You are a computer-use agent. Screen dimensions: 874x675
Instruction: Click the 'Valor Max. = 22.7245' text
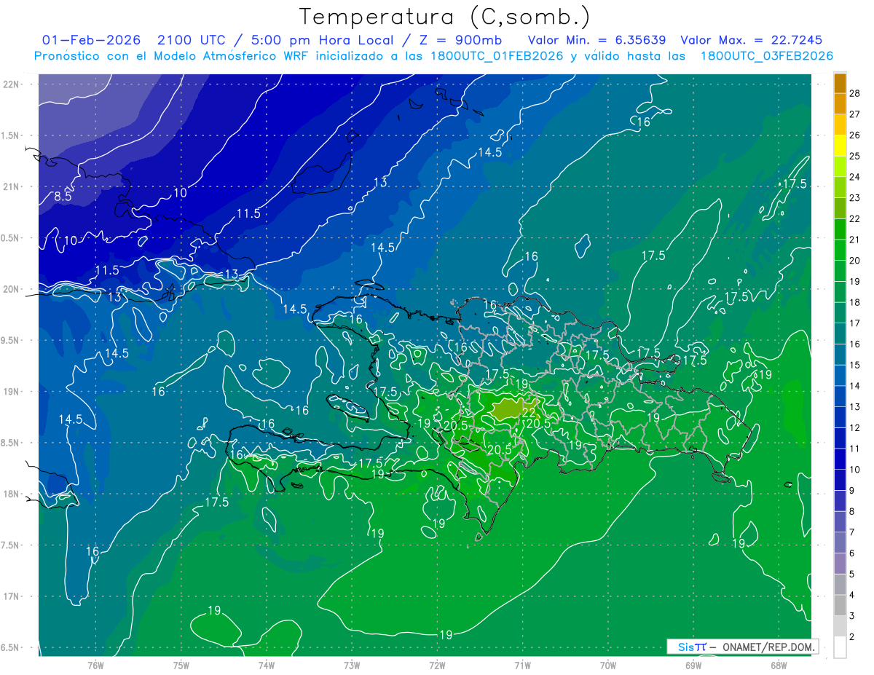coord(751,40)
